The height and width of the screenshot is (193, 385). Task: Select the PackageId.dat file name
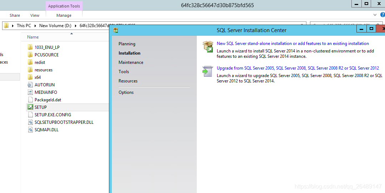tap(48, 100)
